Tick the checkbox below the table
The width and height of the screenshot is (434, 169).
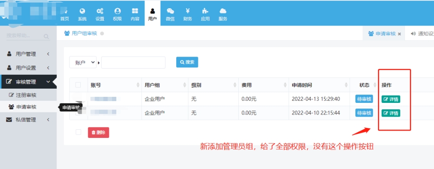tap(78, 132)
